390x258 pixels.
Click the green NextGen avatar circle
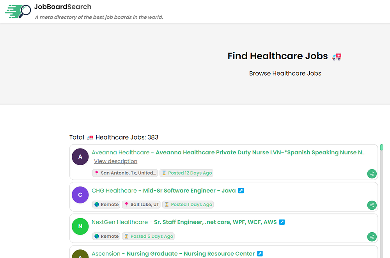click(80, 226)
